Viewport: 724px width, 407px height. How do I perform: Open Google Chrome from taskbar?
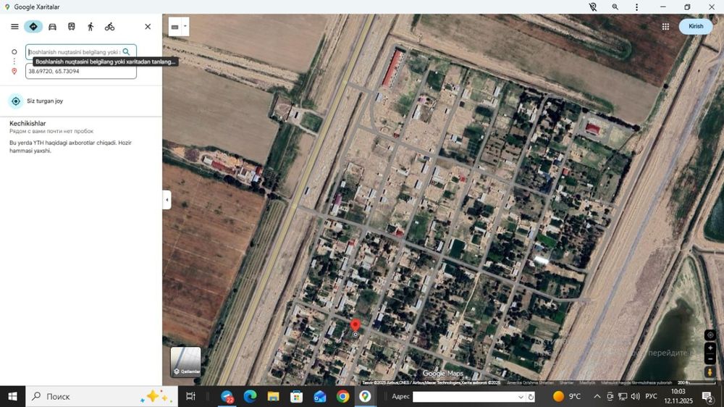point(342,396)
